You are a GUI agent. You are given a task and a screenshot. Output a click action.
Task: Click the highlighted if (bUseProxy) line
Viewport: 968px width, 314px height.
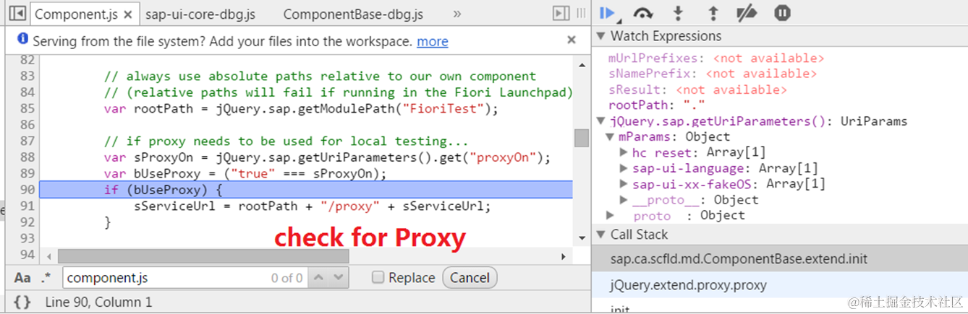[x=306, y=190]
